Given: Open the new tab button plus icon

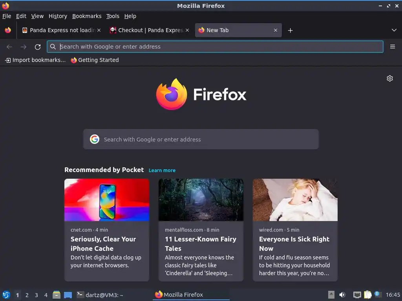Looking at the screenshot, I should coord(290,31).
